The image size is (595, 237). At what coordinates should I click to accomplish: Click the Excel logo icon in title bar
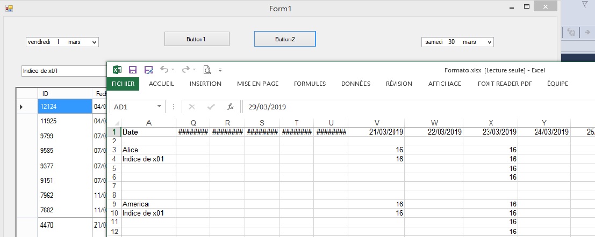click(117, 70)
